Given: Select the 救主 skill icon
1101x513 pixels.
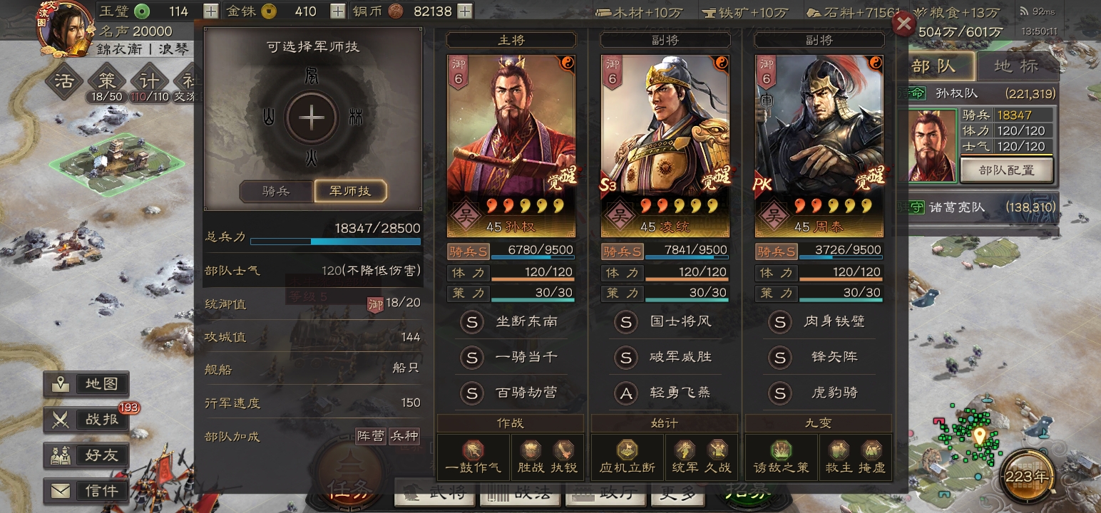Looking at the screenshot, I should click(839, 450).
